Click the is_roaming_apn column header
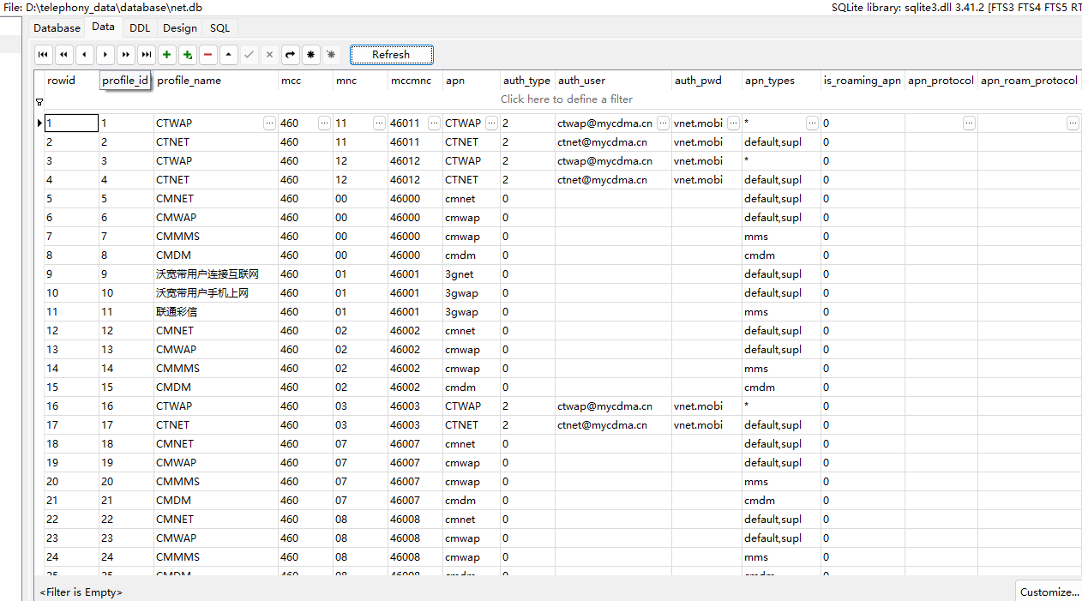 pyautogui.click(x=863, y=81)
